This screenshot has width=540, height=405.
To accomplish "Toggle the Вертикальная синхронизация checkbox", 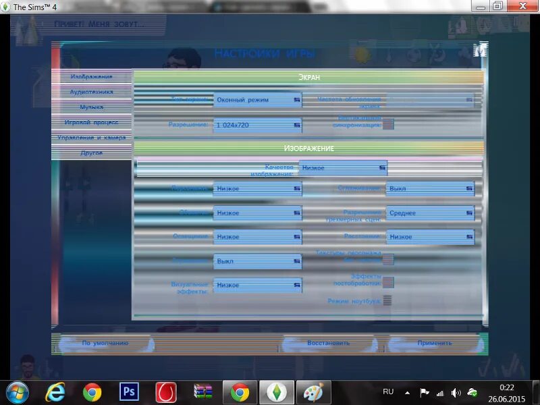I will pyautogui.click(x=388, y=124).
